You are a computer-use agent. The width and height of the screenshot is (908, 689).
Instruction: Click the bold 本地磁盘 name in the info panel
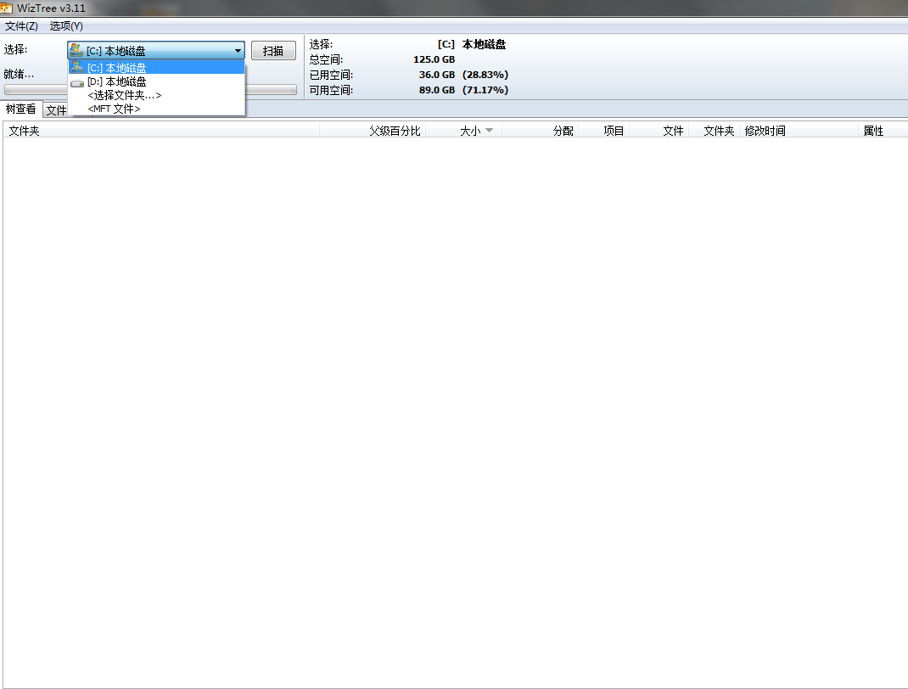pos(484,45)
